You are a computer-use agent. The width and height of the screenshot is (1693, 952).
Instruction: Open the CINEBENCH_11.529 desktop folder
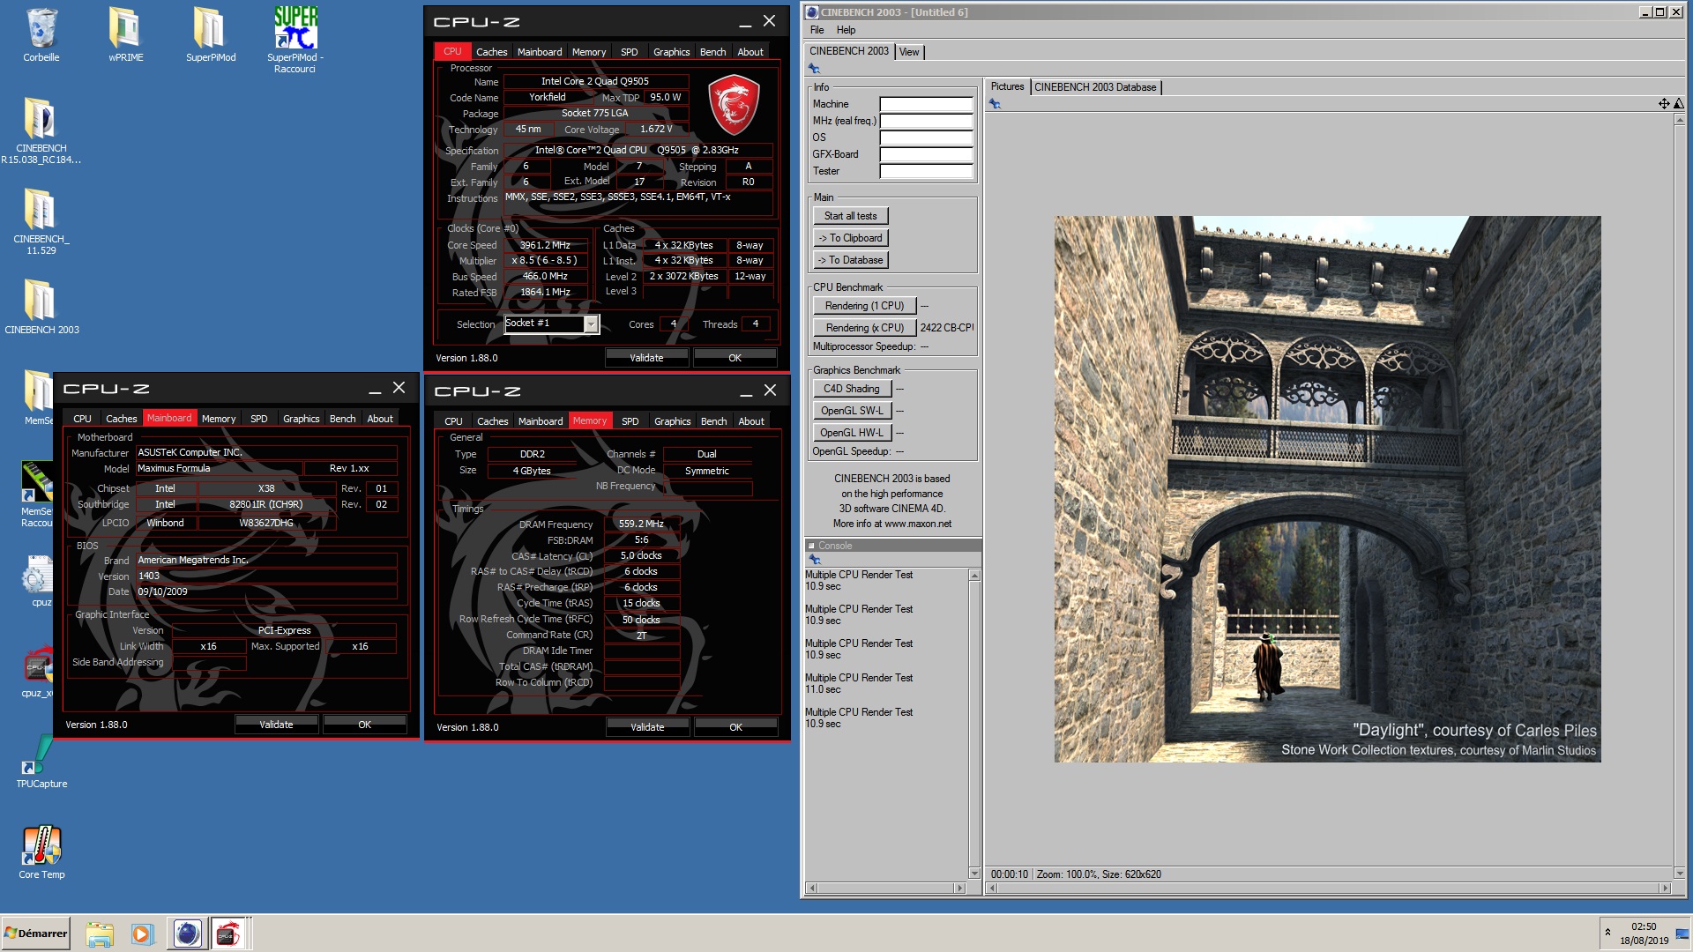click(41, 221)
